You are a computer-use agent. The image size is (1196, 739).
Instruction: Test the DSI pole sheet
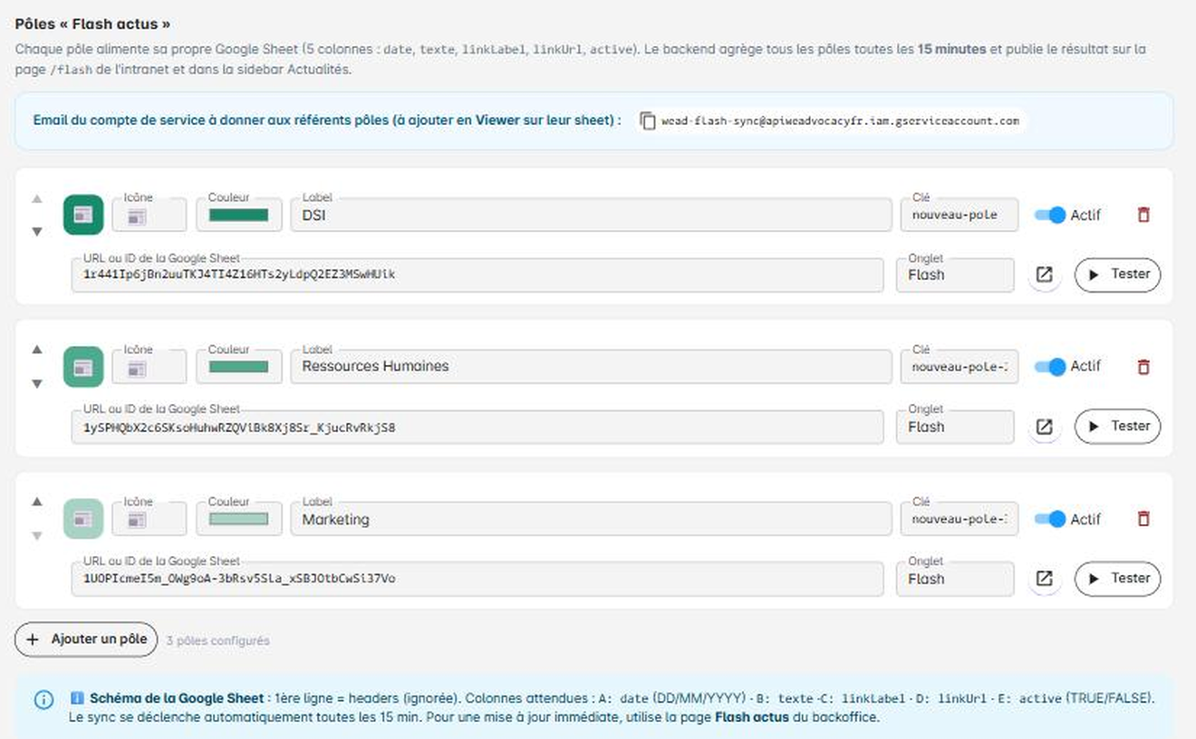1117,274
